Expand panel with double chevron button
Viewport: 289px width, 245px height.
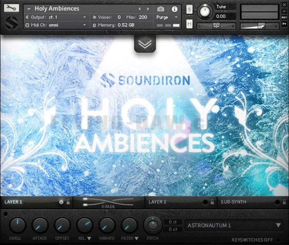145,44
